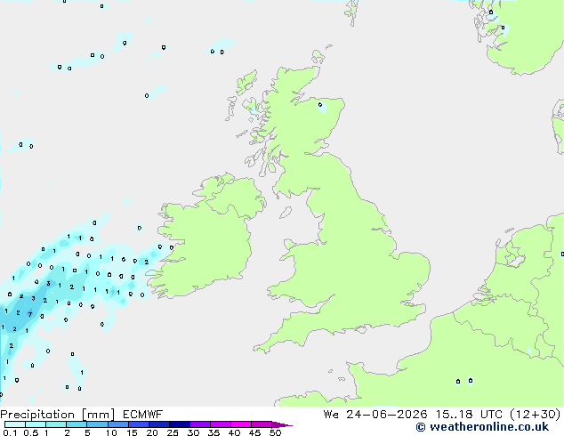The height and width of the screenshot is (436, 564).
Task: Click the 10–15 mm legend swatch
Action: (117, 424)
